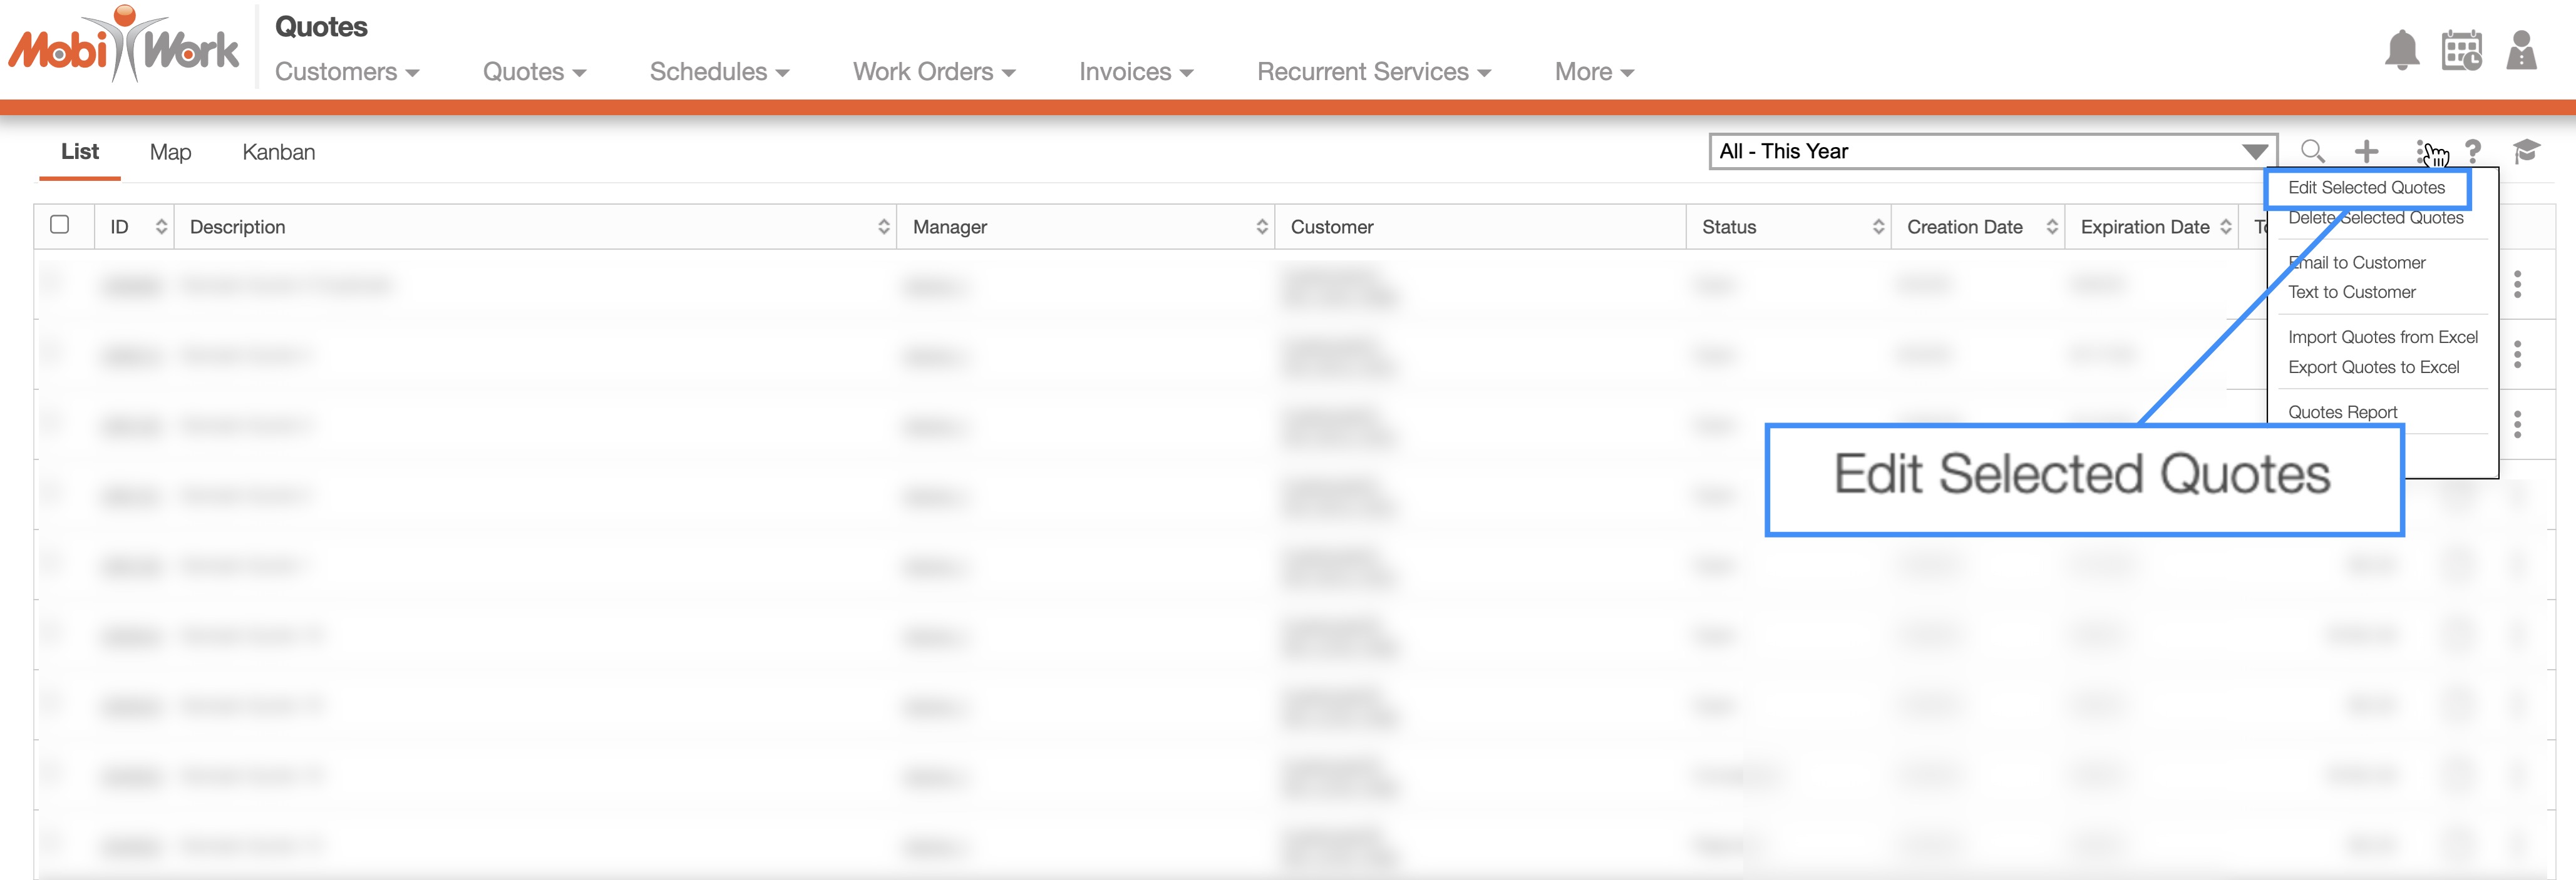Image resolution: width=2576 pixels, height=880 pixels.
Task: Switch to the Kanban tab
Action: [278, 152]
